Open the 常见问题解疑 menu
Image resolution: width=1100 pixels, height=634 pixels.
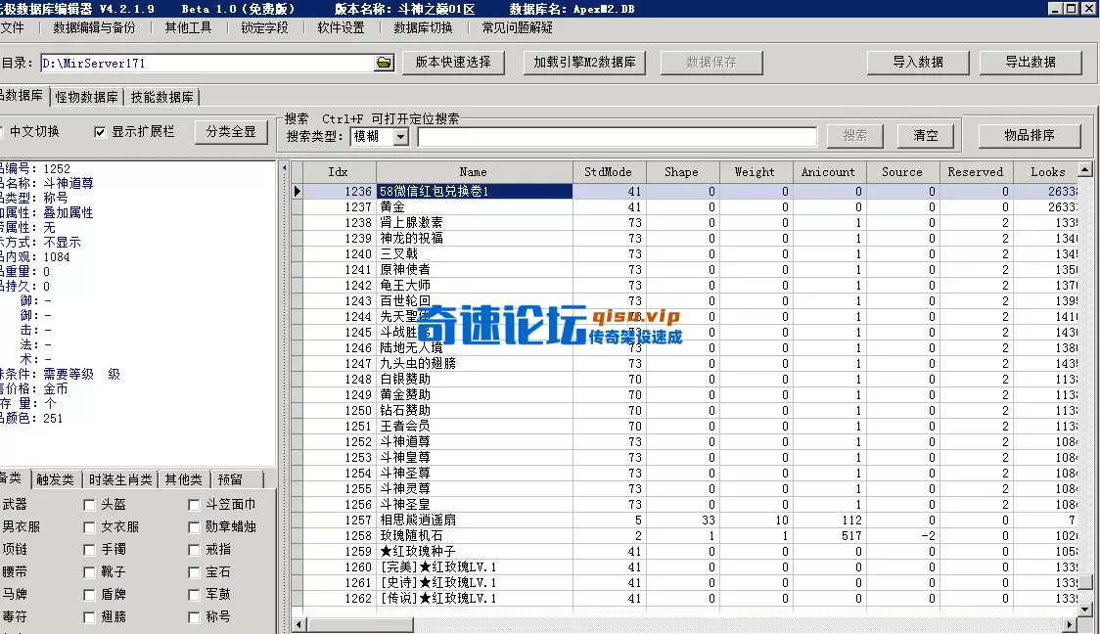[x=517, y=28]
